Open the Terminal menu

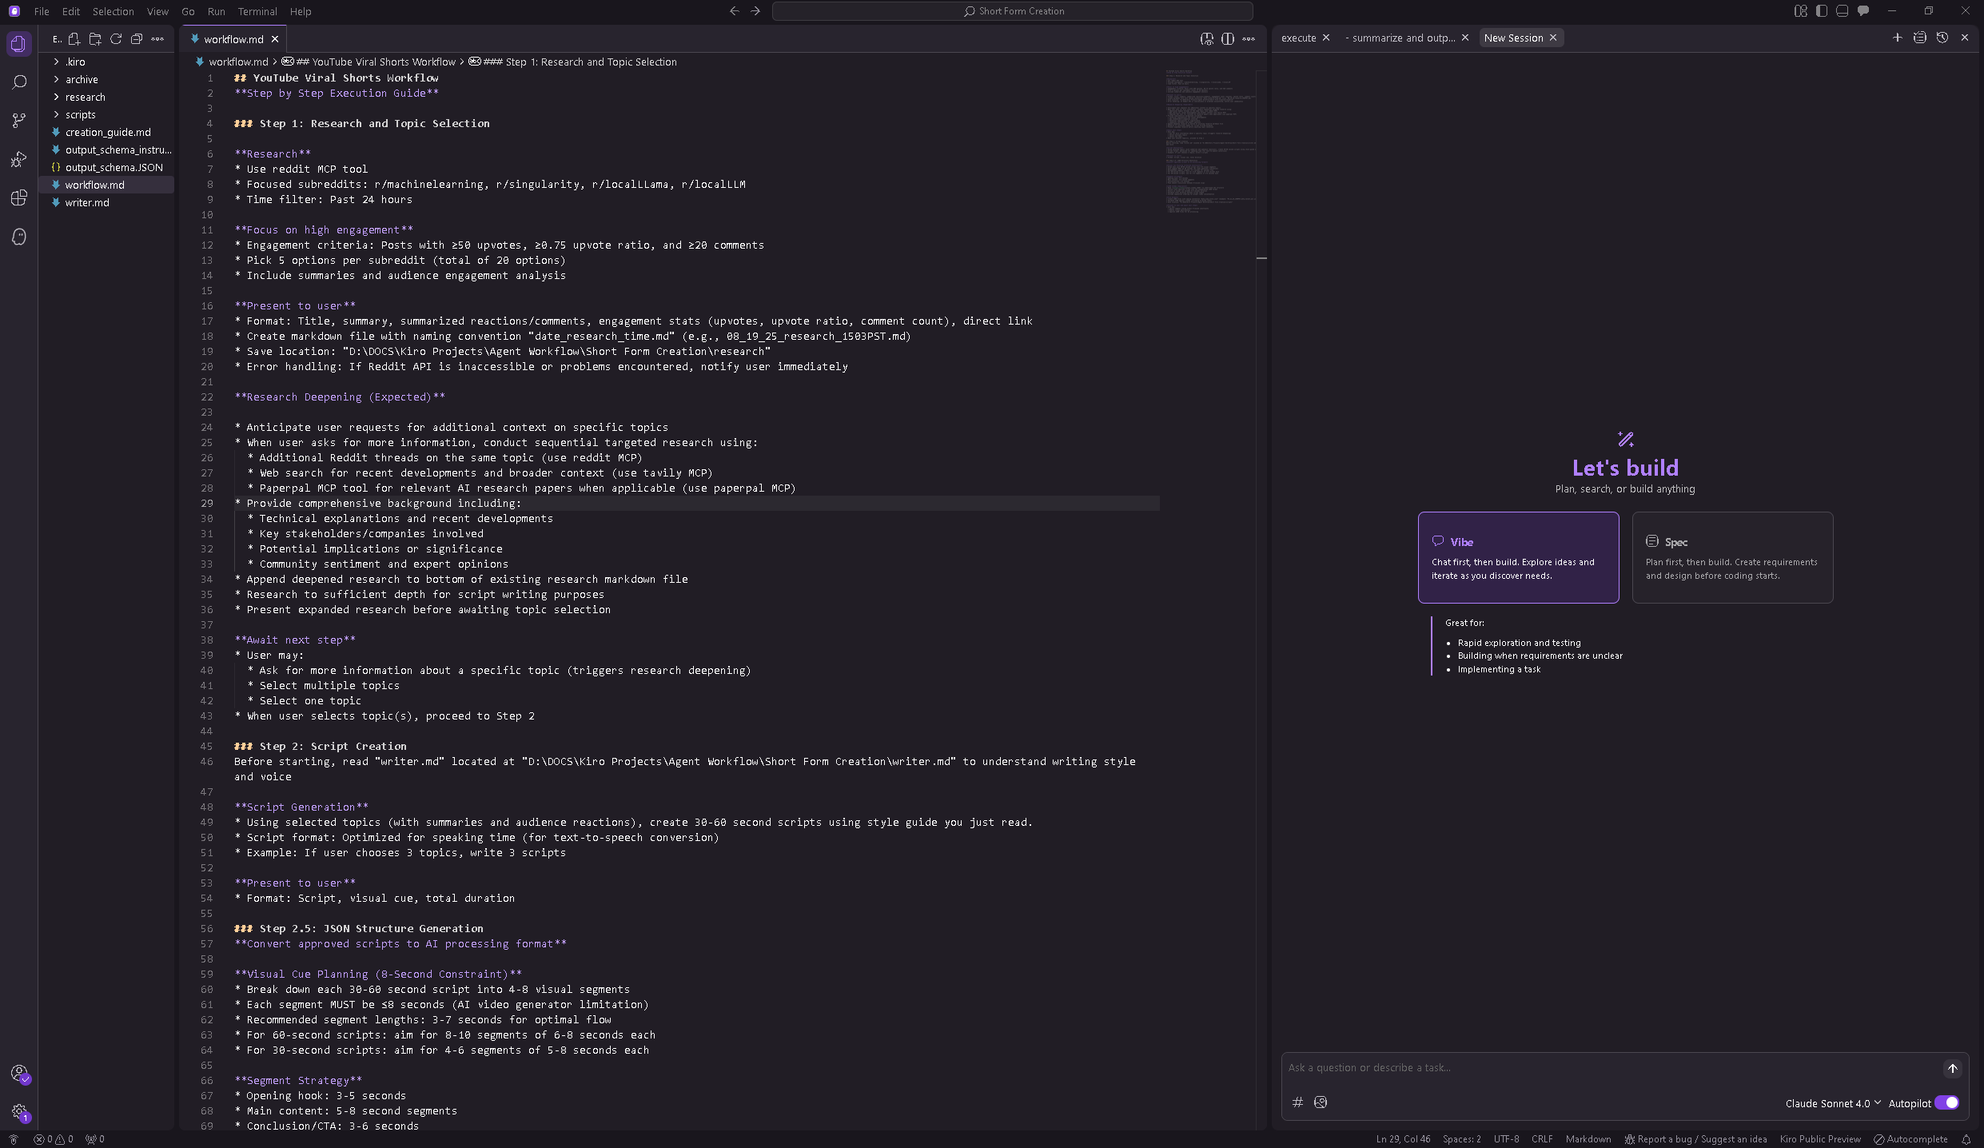(257, 11)
